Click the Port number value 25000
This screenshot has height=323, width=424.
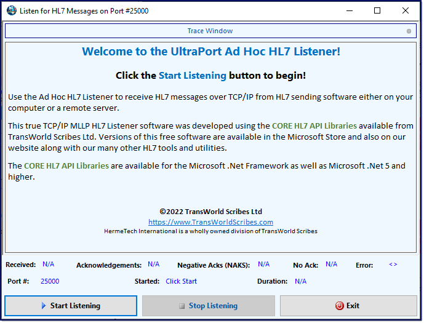pyautogui.click(x=50, y=281)
